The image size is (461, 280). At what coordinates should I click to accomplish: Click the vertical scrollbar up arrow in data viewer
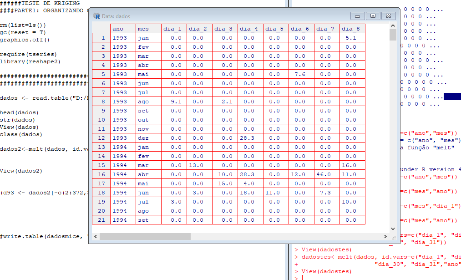coord(393,25)
